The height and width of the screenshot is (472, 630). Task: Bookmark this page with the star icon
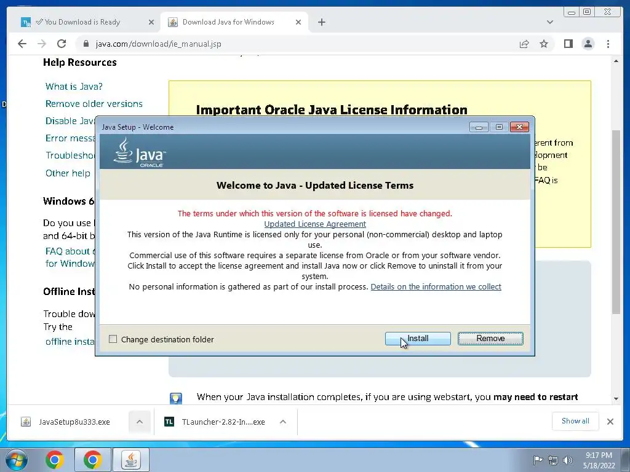544,44
